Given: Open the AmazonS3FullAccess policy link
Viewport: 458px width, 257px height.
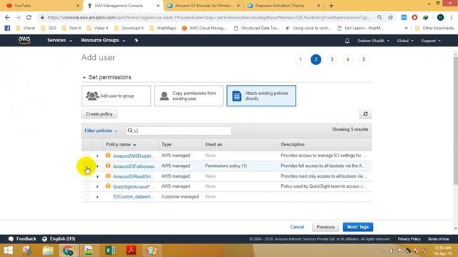Looking at the screenshot, I should [x=134, y=166].
